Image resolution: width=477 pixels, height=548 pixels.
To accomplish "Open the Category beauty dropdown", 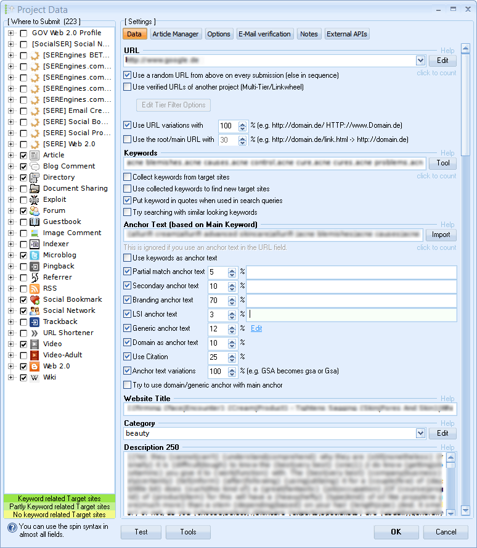I will [420, 433].
